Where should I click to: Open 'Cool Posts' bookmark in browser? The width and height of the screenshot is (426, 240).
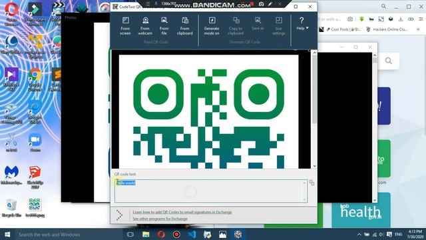pos(343,29)
